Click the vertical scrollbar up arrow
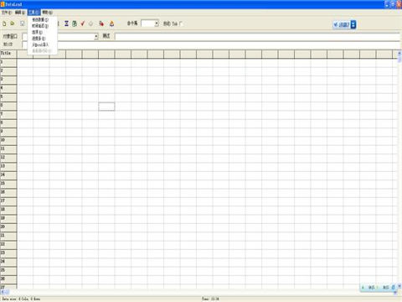The image size is (402, 302). [x=399, y=53]
